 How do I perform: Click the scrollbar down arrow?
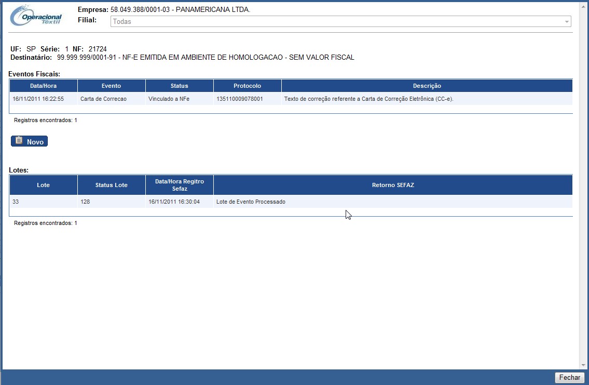click(x=584, y=365)
